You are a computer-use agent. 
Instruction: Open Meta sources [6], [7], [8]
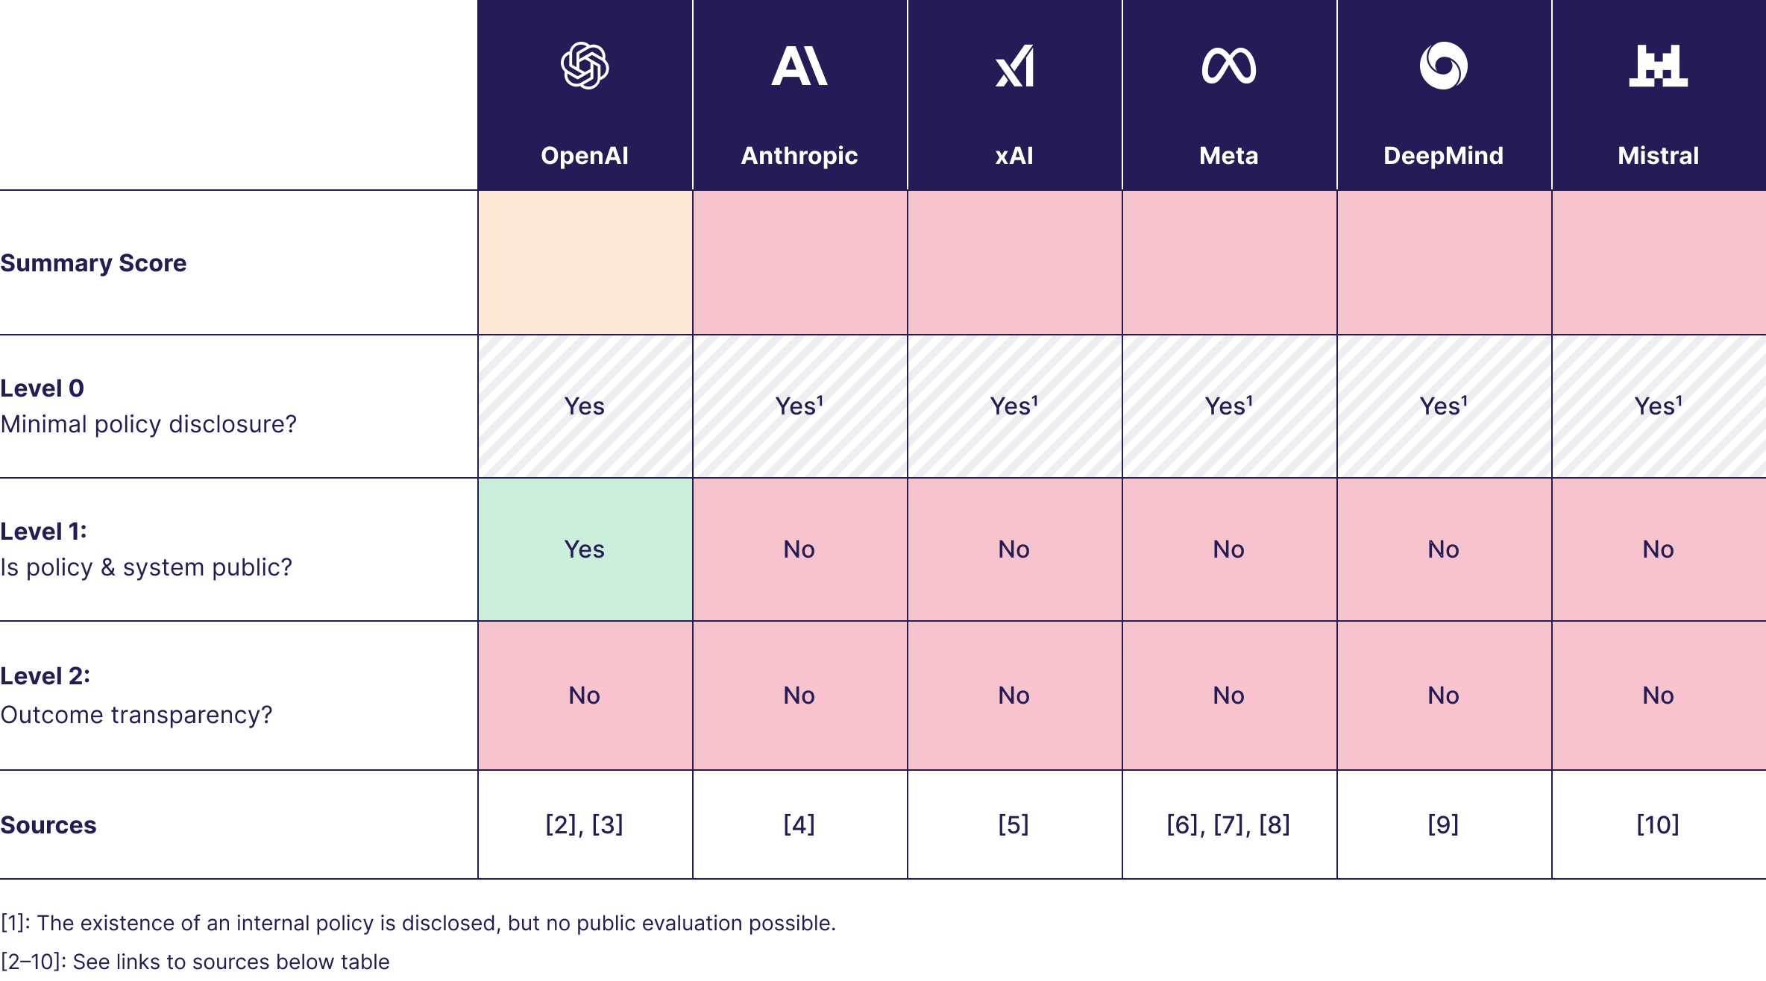coord(1229,824)
